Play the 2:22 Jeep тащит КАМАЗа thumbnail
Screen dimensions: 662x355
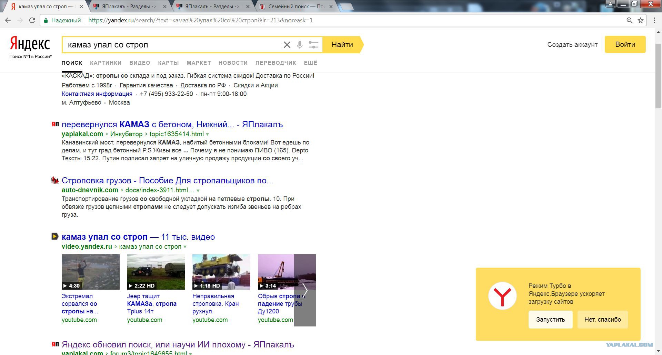coord(156,272)
